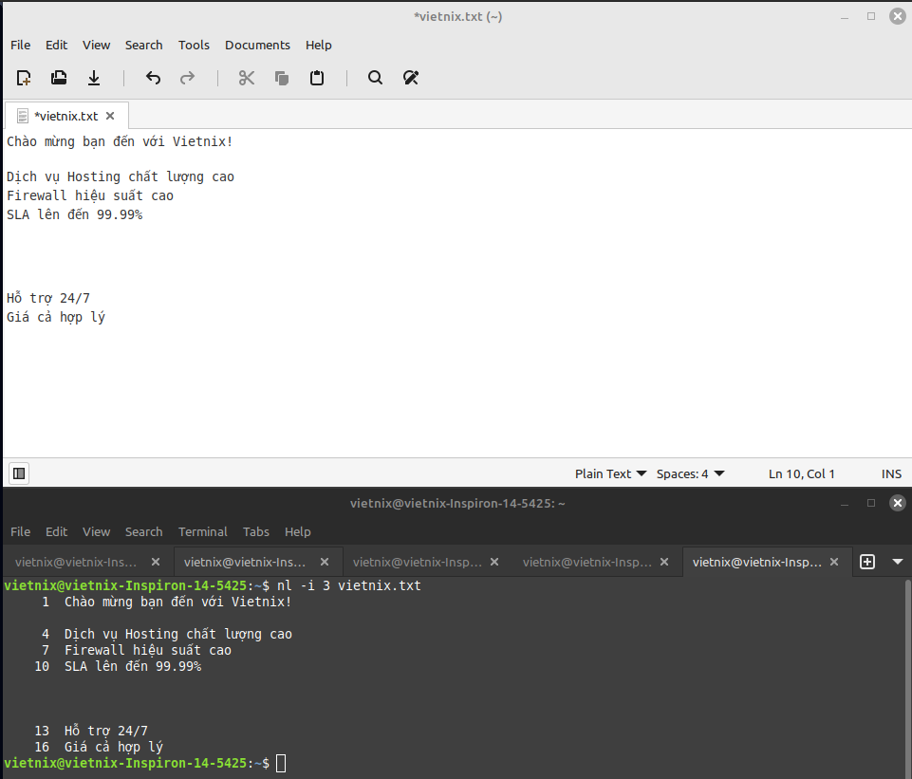Click the 'Hỗ trợ 24/7' editor line
This screenshot has height=779, width=912.
point(48,298)
